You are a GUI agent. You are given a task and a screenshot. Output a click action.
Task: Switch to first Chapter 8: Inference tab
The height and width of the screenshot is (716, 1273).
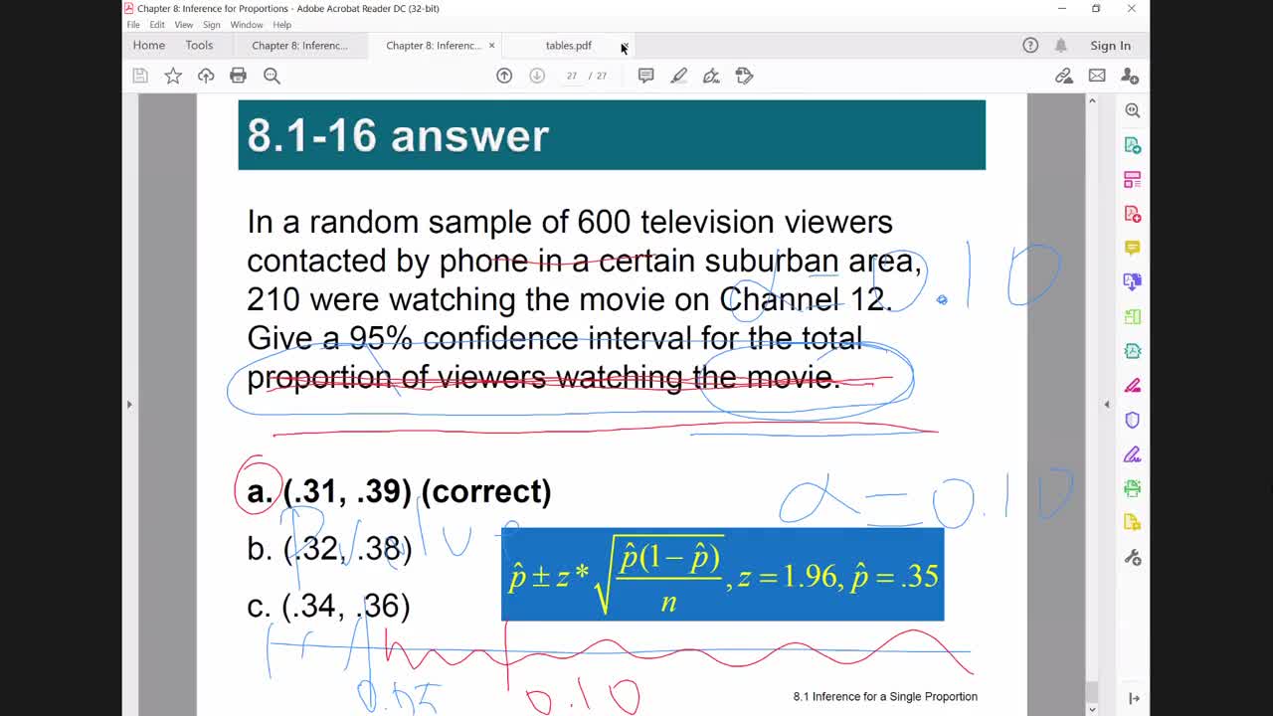(300, 45)
